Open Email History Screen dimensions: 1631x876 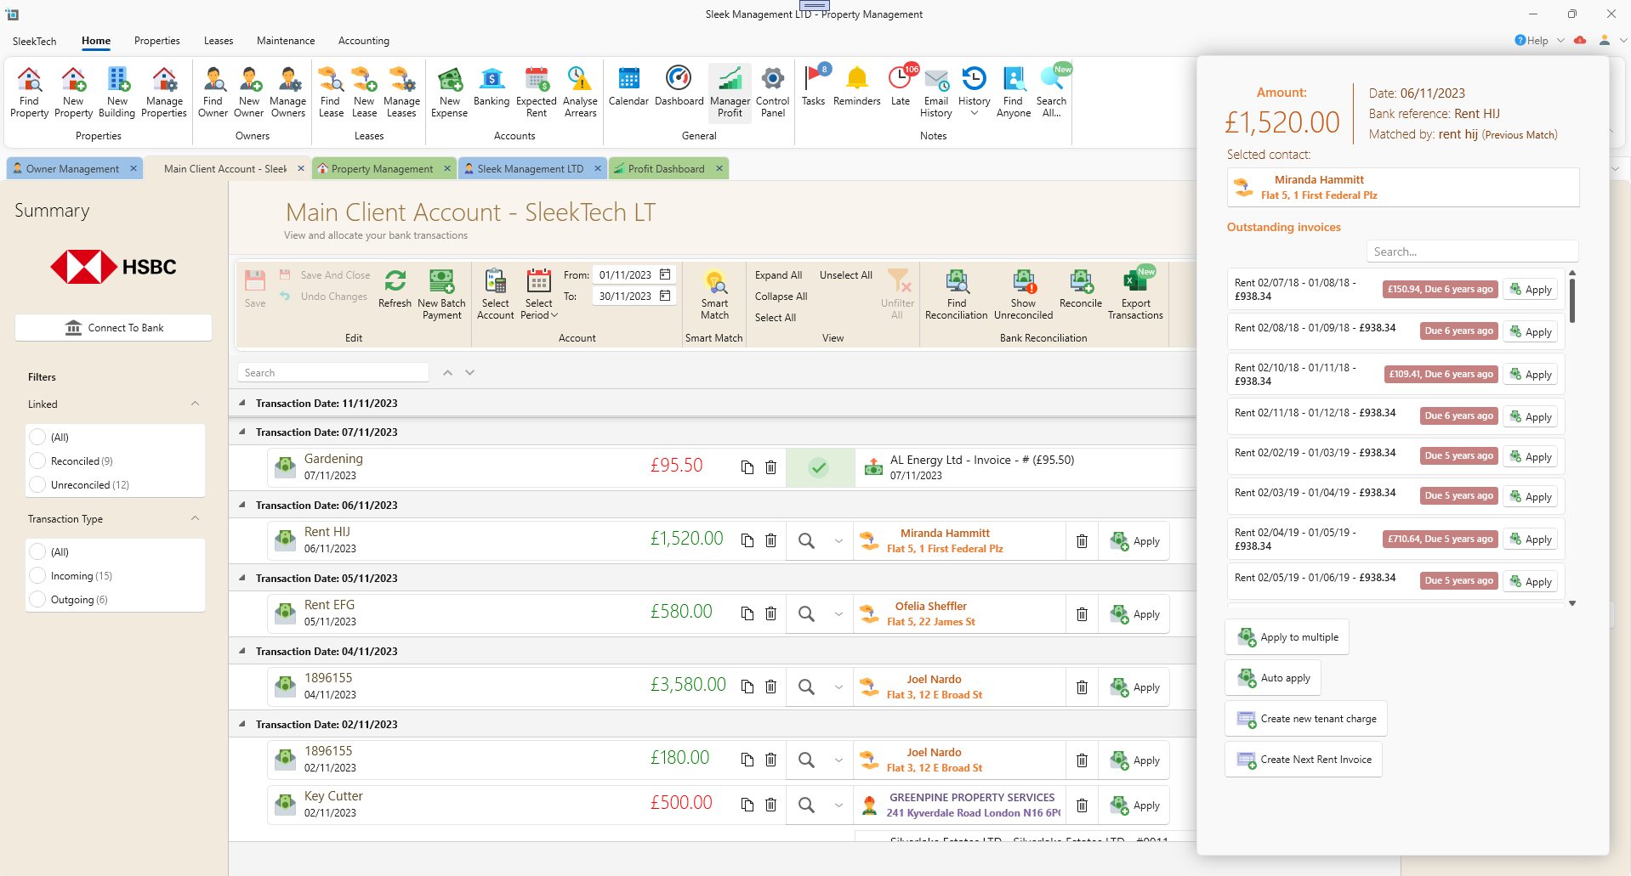pyautogui.click(x=936, y=92)
